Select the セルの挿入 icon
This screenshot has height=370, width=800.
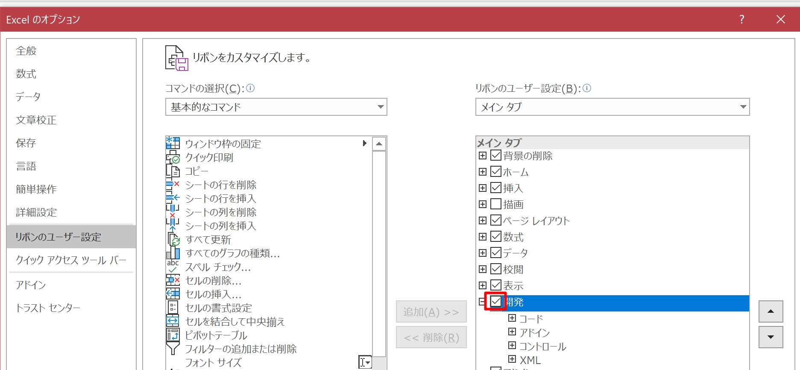173,294
